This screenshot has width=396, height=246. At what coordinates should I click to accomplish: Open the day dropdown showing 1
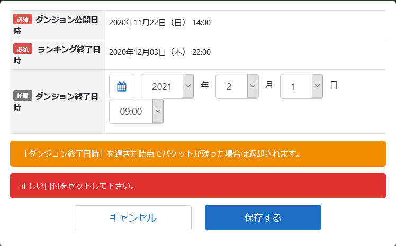(301, 86)
